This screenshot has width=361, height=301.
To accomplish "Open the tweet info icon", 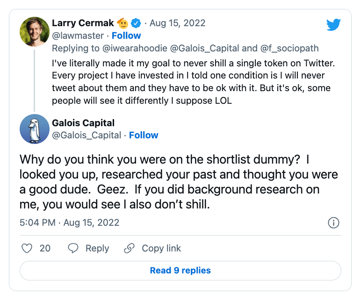I will 333,222.
